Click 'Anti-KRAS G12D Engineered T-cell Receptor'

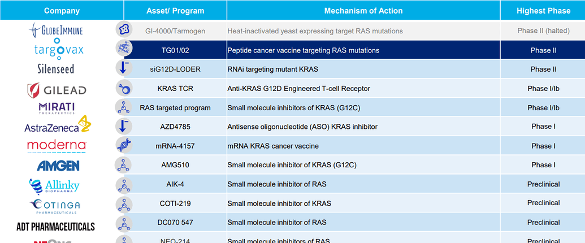coord(299,89)
